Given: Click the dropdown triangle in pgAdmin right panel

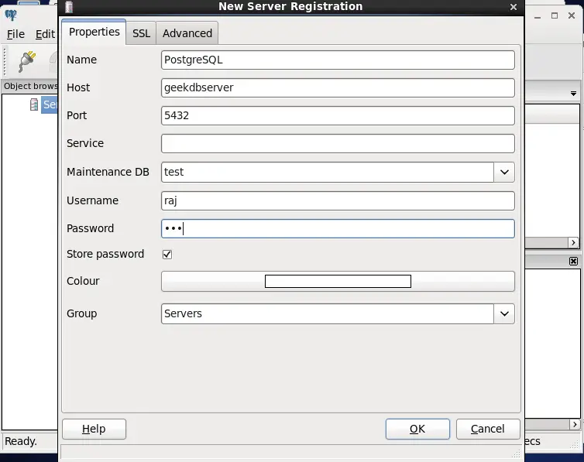Looking at the screenshot, I should coord(574,94).
